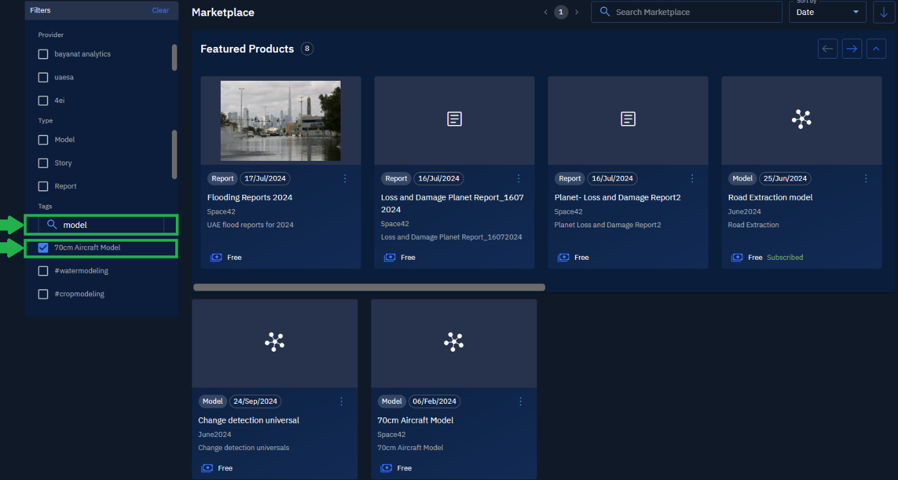Open three-dot menu on Flooding Reports 2024

tap(345, 178)
